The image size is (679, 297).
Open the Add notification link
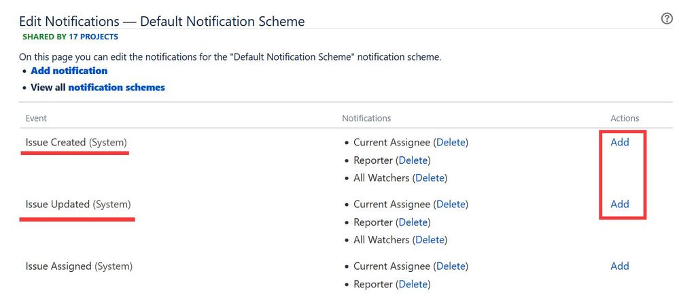[x=69, y=71]
